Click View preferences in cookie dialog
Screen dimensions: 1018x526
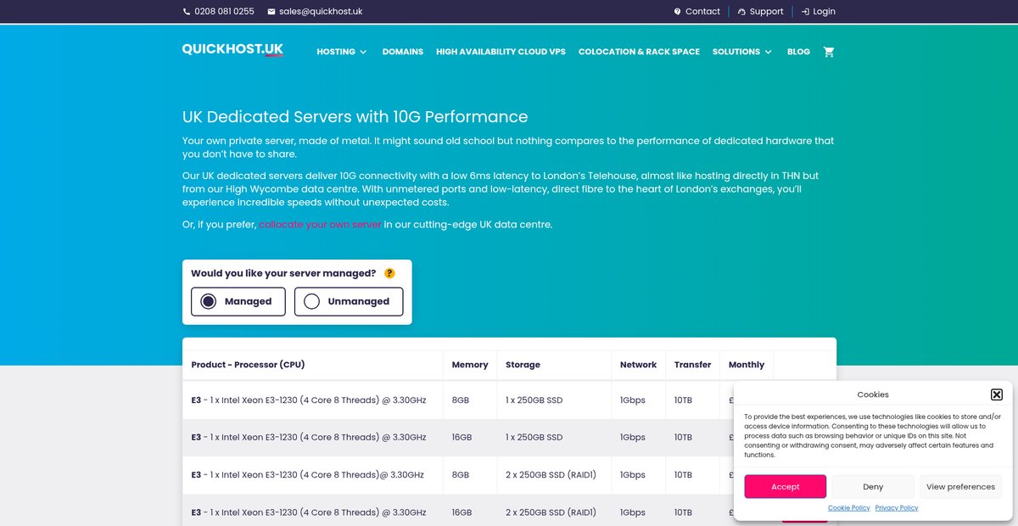(960, 487)
